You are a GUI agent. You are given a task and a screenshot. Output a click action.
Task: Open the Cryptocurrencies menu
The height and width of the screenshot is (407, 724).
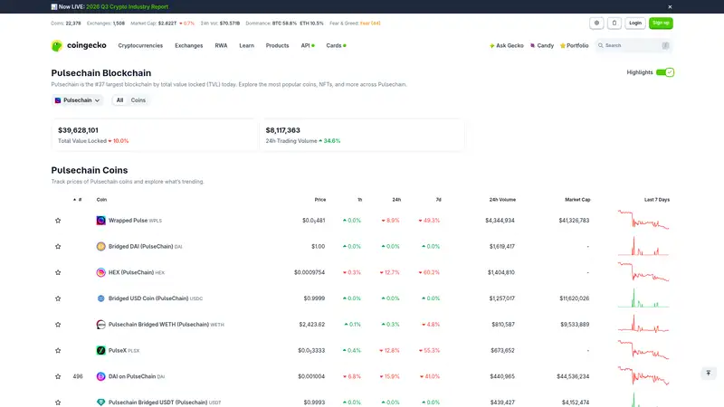140,46
